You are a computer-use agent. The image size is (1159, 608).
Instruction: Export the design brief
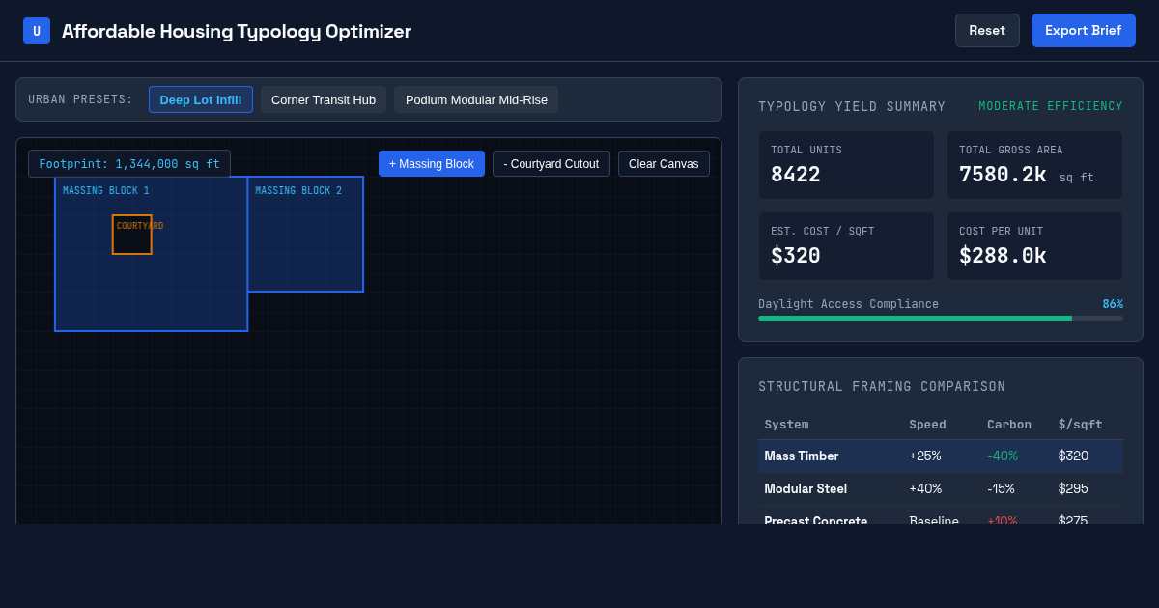(x=1084, y=30)
